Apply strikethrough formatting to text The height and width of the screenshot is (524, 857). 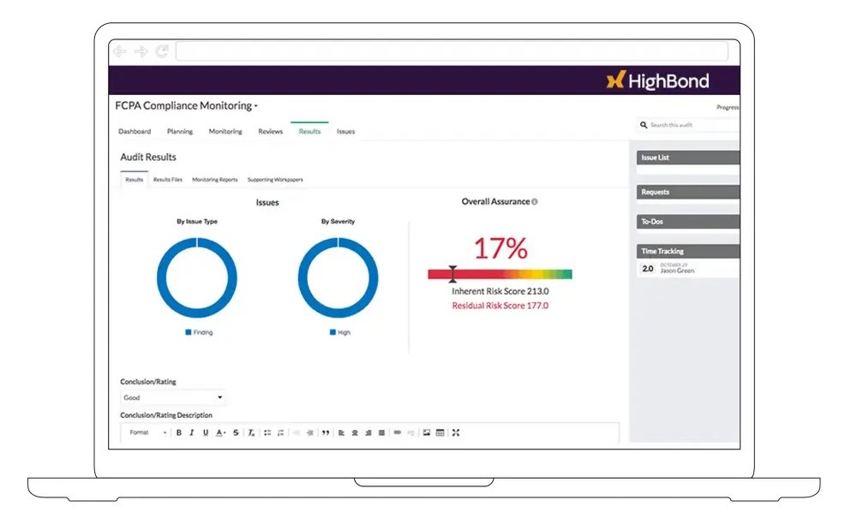tap(236, 432)
